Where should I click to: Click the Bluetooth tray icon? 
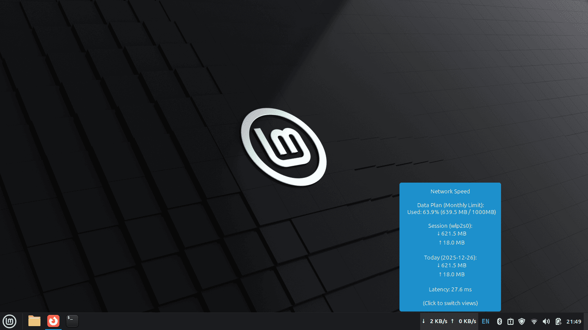[500, 321]
